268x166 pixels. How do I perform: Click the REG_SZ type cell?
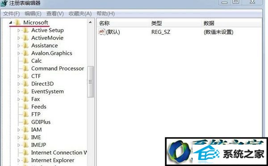click(161, 32)
